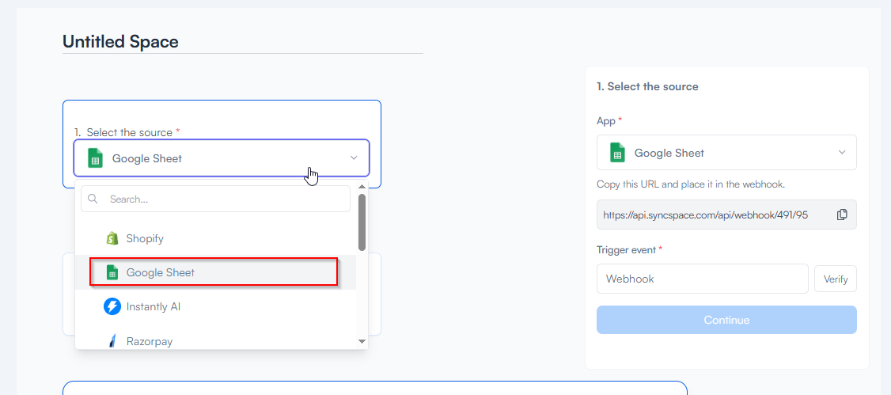
Task: Choose Shopify from the source list
Action: (x=145, y=238)
